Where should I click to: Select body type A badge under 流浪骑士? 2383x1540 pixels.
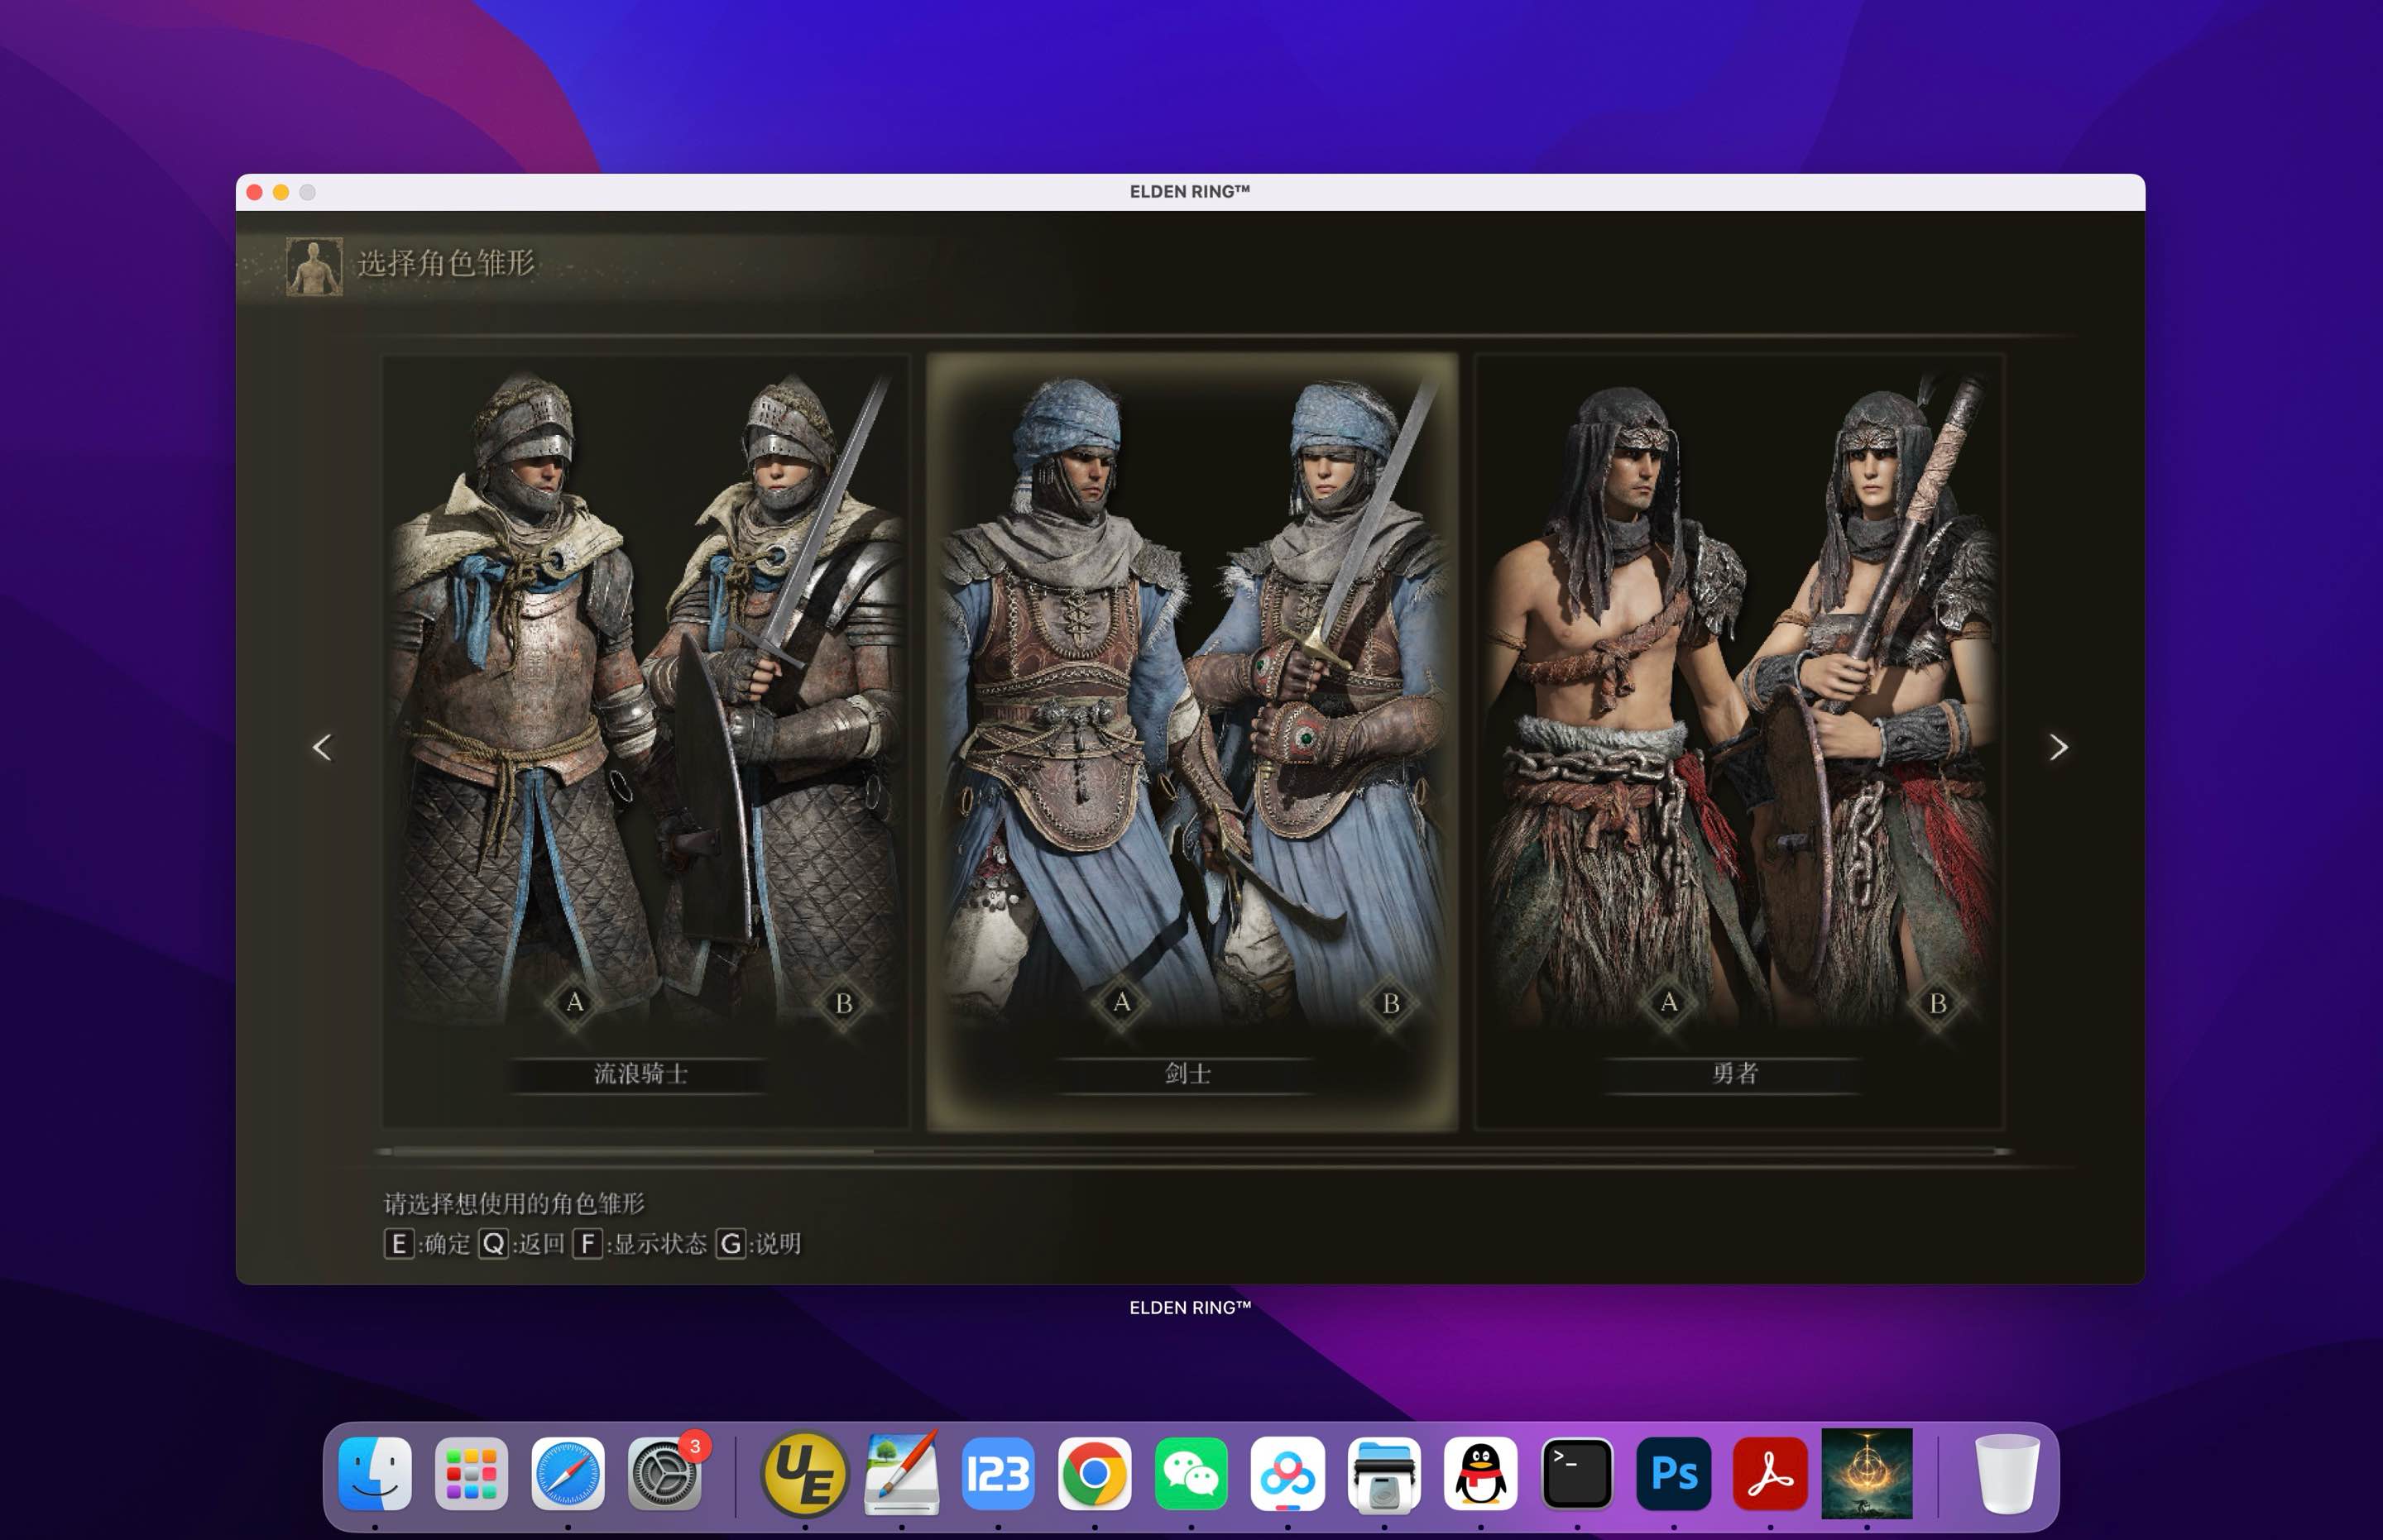[x=574, y=1002]
